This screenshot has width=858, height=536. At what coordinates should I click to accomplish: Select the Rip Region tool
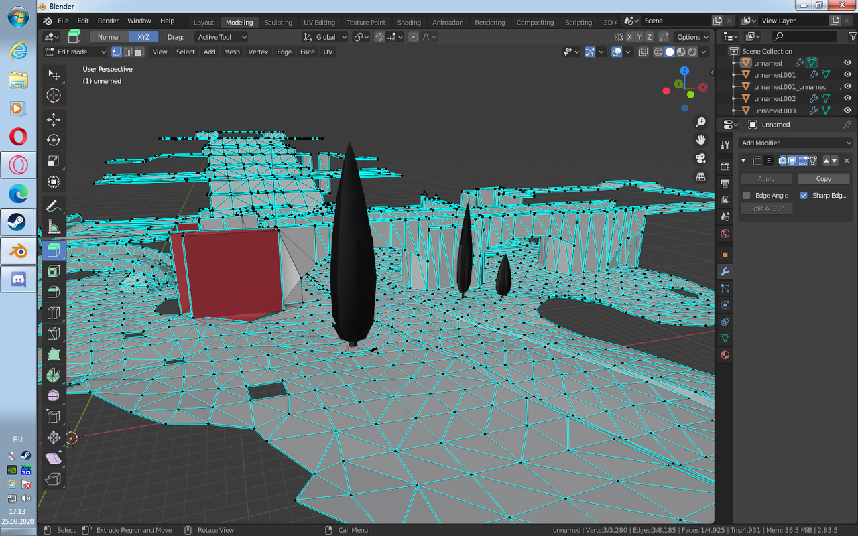coord(54,479)
